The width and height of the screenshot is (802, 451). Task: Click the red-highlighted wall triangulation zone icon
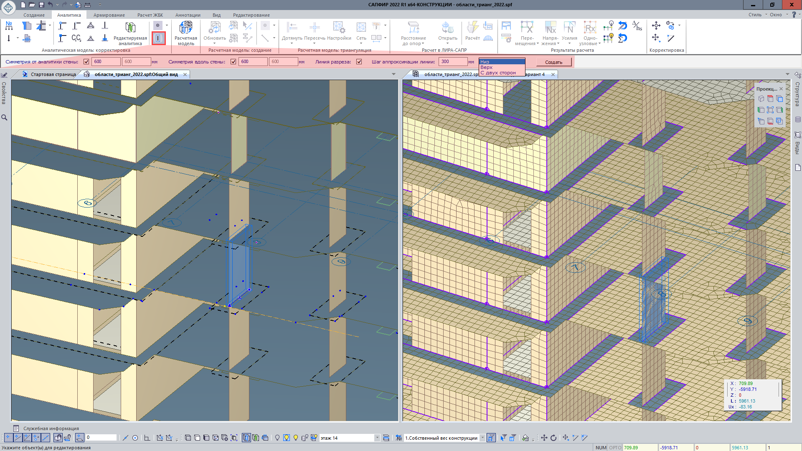[158, 38]
